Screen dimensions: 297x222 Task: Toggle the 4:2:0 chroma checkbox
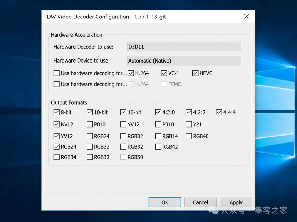click(x=158, y=112)
